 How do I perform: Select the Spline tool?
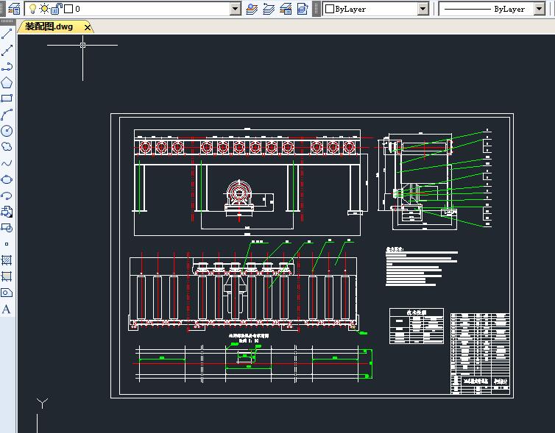tap(7, 163)
